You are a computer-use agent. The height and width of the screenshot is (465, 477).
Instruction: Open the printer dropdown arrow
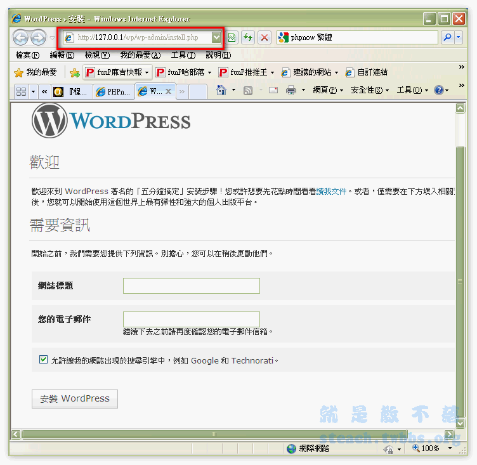(x=303, y=90)
